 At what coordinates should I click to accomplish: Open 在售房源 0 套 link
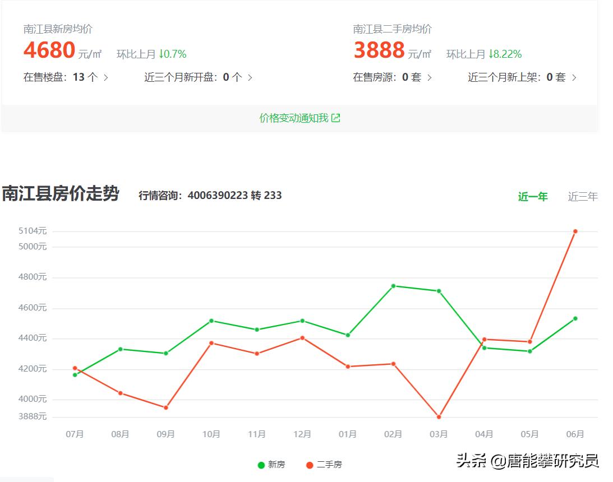point(393,77)
